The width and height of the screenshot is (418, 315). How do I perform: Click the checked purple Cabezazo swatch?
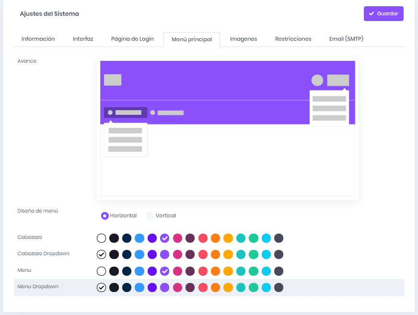click(164, 238)
